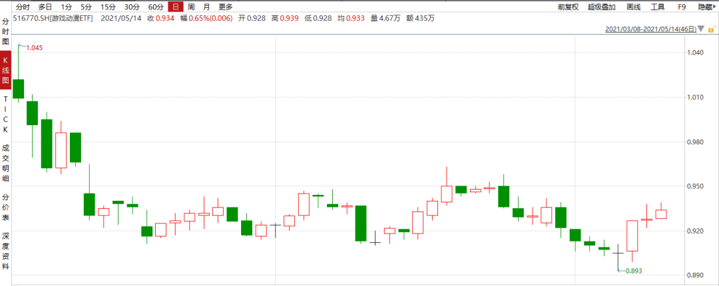The height and width of the screenshot is (286, 719).
Task: Click the volume 量 4.67万
Action: pos(385,19)
